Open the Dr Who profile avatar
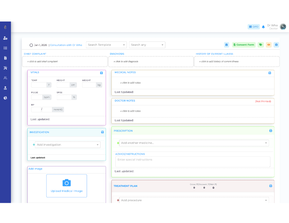289x223 pixels. click(x=283, y=27)
